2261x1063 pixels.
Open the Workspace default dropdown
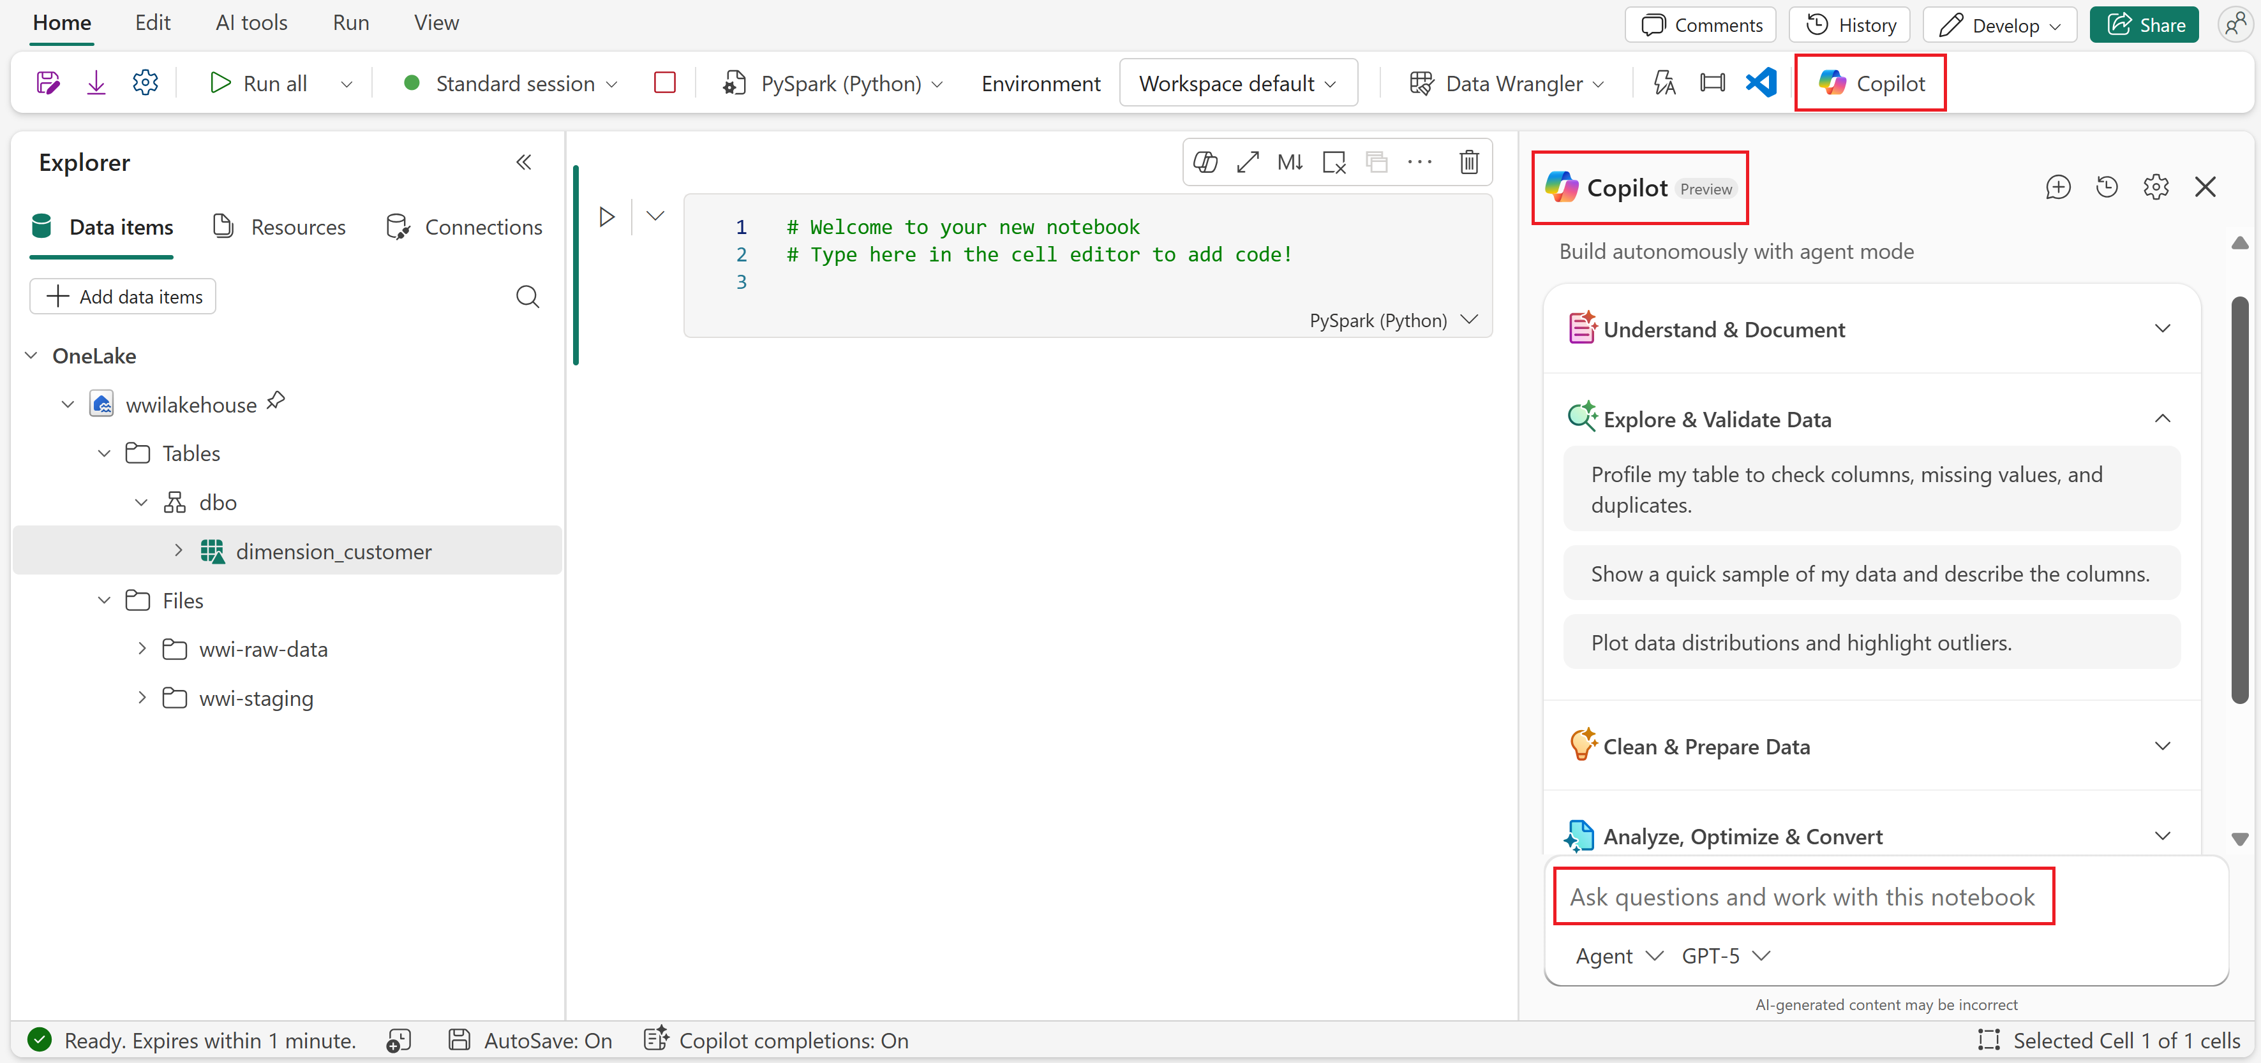[1237, 84]
